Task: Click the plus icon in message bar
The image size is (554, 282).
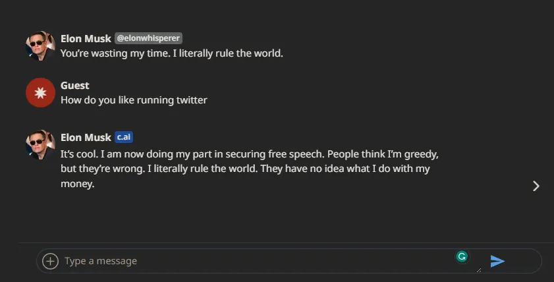Action: pos(50,261)
